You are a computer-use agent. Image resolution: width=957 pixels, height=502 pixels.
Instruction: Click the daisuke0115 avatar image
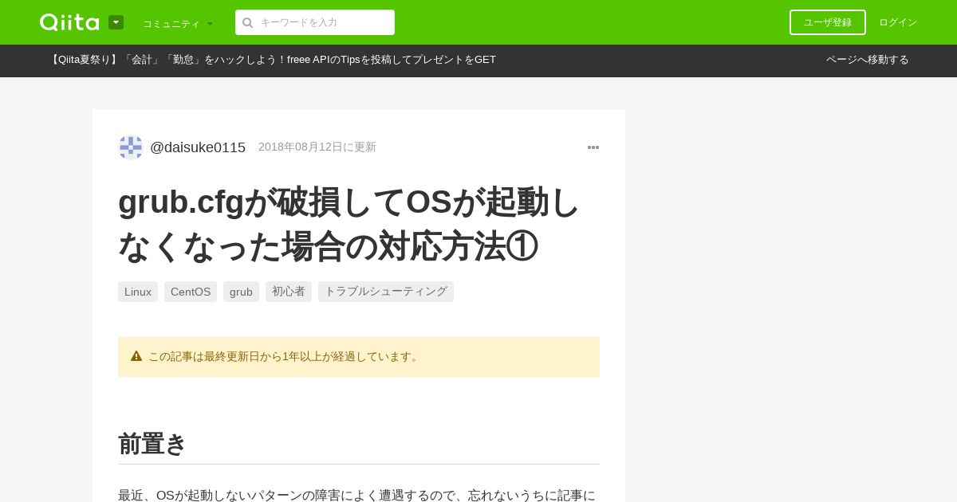(x=131, y=147)
